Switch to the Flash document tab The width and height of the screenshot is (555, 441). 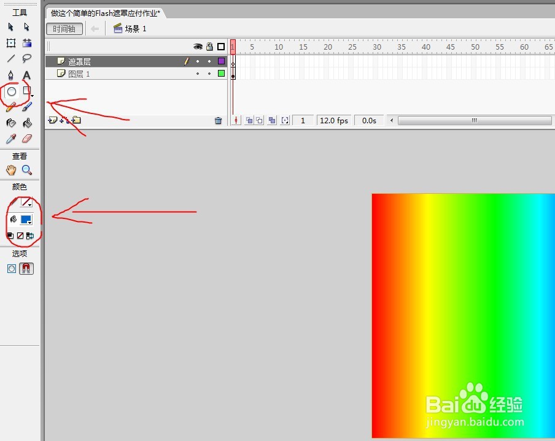[x=105, y=13]
